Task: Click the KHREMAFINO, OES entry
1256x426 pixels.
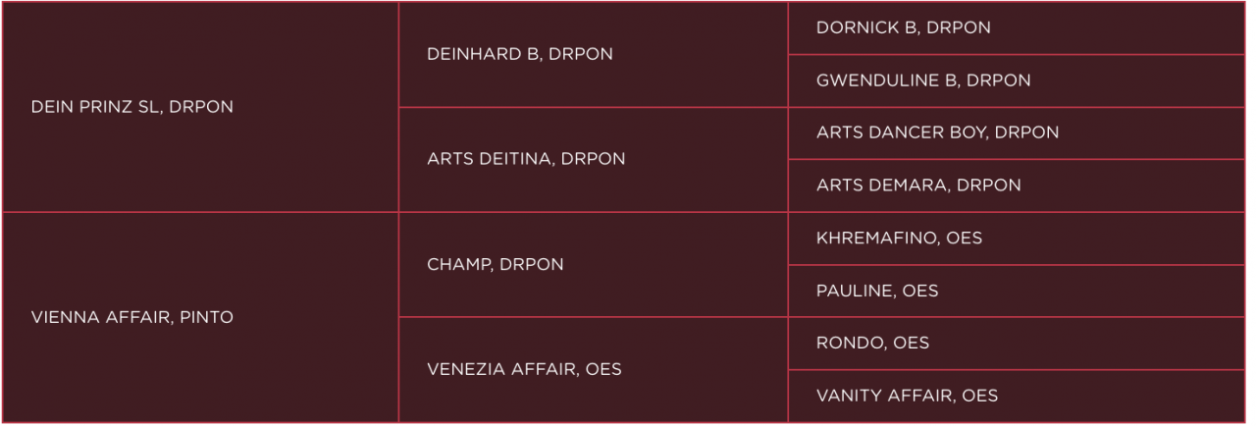Action: point(901,239)
